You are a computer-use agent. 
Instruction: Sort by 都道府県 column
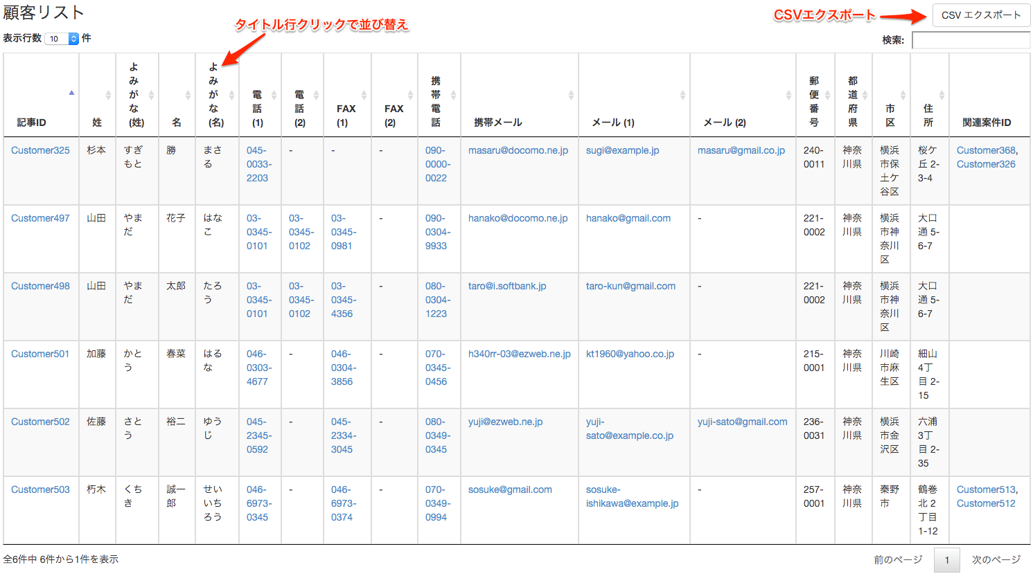point(865,95)
